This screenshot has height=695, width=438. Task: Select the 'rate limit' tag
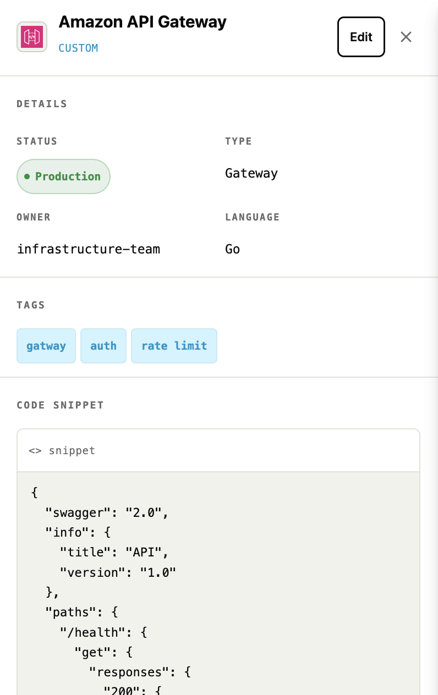174,346
